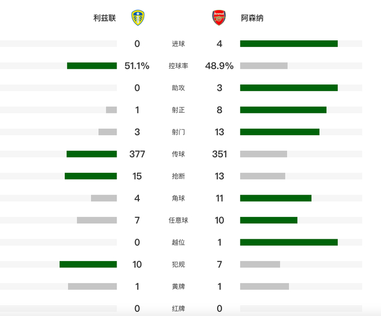
Task: Open the 阿森纳 team name
Action: 252,18
